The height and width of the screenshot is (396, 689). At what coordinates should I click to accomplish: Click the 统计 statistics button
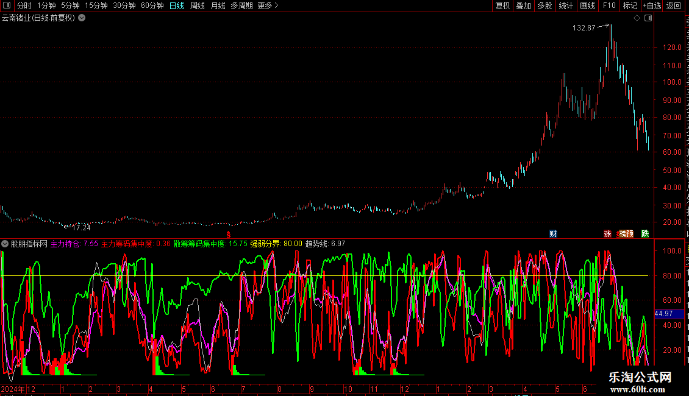pyautogui.click(x=566, y=5)
